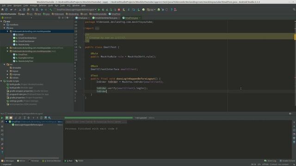Click the export test results icon
This screenshot has width=296, height=166.
coord(41,118)
